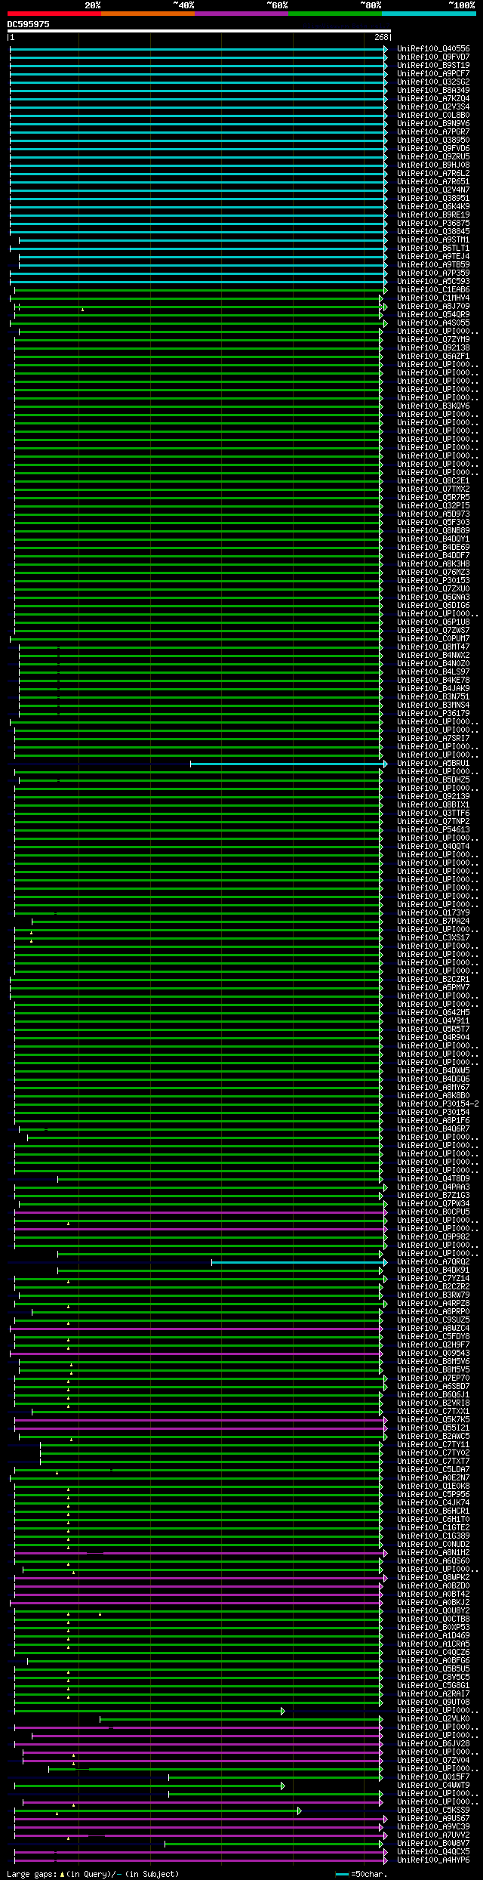Click the red ~20% identity legend segment
The image size is (483, 1880).
click(54, 14)
